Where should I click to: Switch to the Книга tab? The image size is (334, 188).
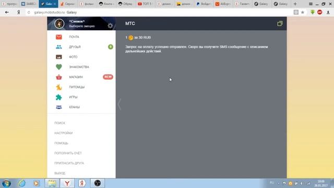click(106, 4)
